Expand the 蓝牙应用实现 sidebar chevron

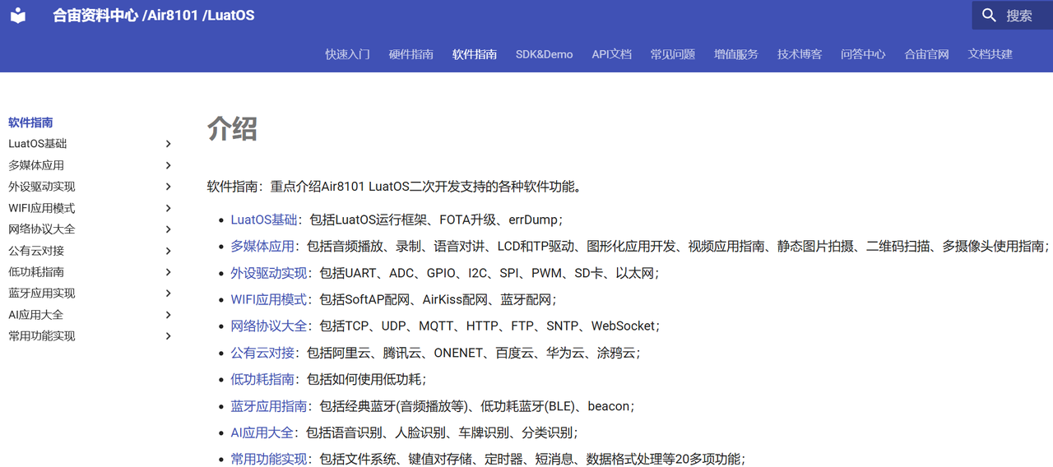[x=168, y=294]
